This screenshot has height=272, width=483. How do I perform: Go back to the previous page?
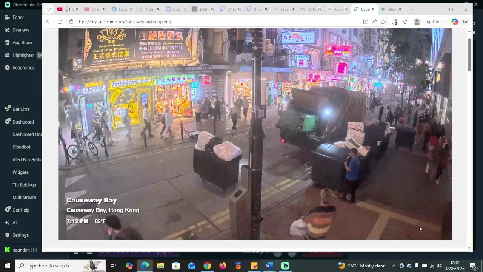pyautogui.click(x=49, y=22)
